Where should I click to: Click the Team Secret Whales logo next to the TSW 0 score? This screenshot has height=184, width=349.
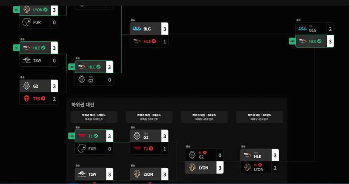pyautogui.click(x=27, y=60)
